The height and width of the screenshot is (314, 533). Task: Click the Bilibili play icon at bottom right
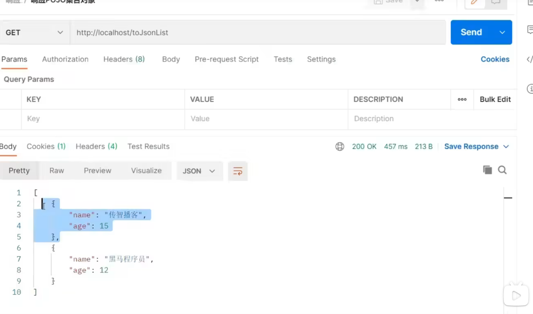click(516, 295)
